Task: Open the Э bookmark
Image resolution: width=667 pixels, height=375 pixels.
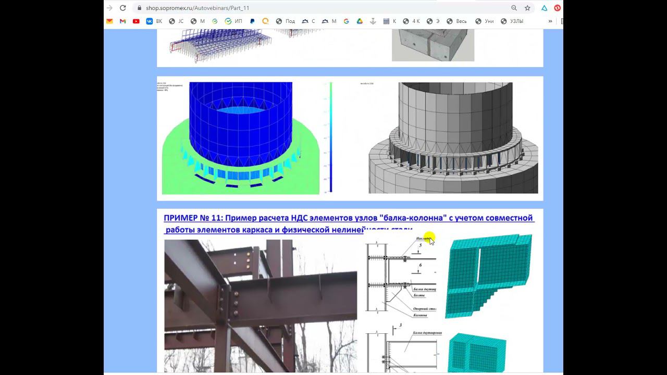Action: coord(433,21)
